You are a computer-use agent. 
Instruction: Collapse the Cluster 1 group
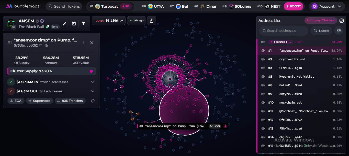pos(280,42)
